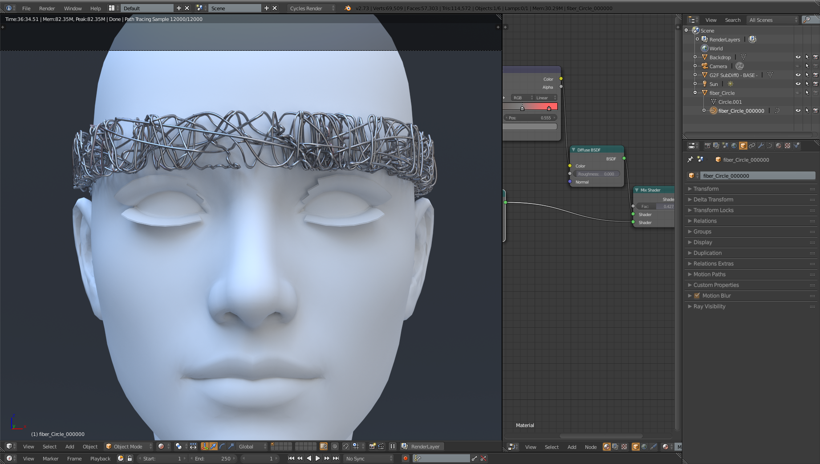Hide the Backdrop object via eye icon

coord(798,57)
